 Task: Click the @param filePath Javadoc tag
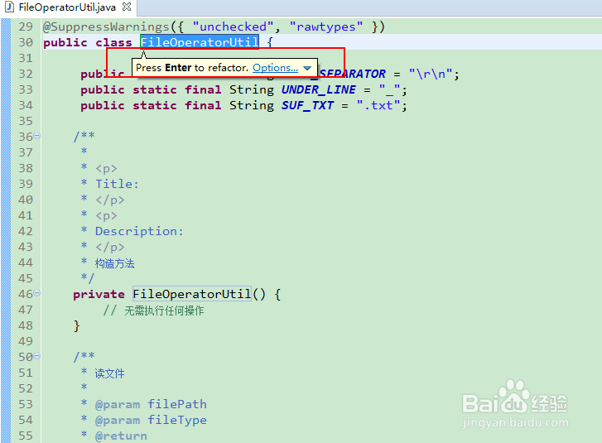(x=151, y=404)
